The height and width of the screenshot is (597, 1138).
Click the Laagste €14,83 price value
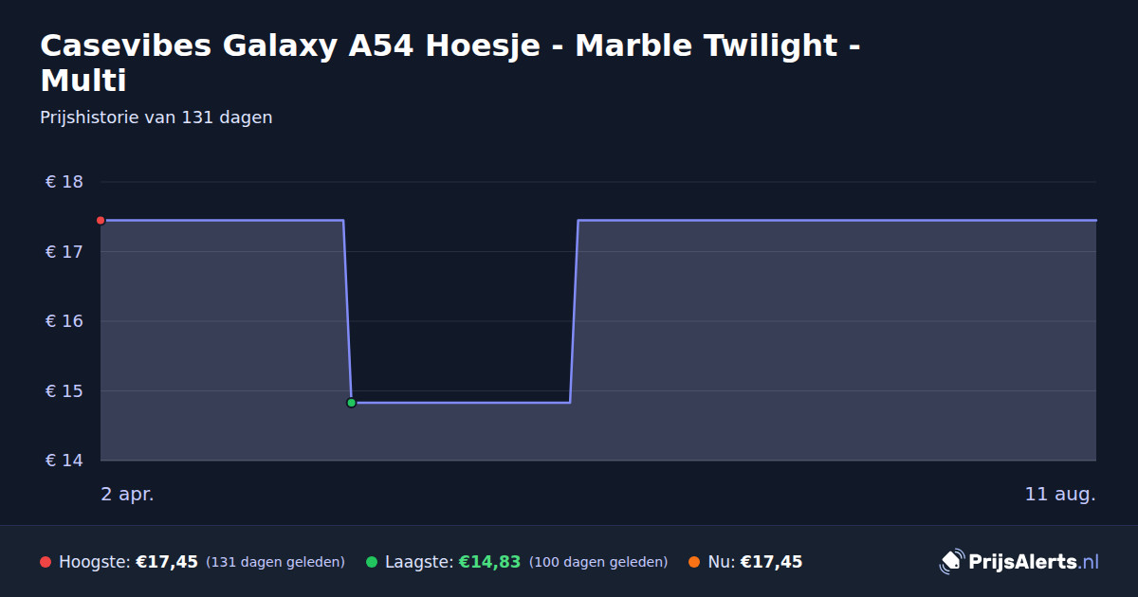click(x=489, y=562)
